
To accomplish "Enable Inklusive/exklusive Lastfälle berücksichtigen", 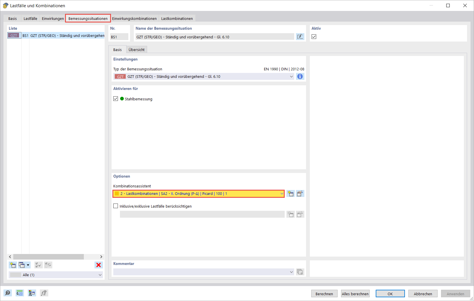I will point(116,206).
